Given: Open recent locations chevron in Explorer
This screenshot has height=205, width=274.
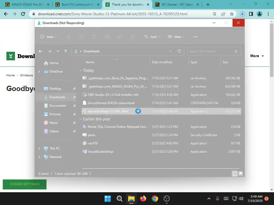Looking at the screenshot, I should point(58,51).
